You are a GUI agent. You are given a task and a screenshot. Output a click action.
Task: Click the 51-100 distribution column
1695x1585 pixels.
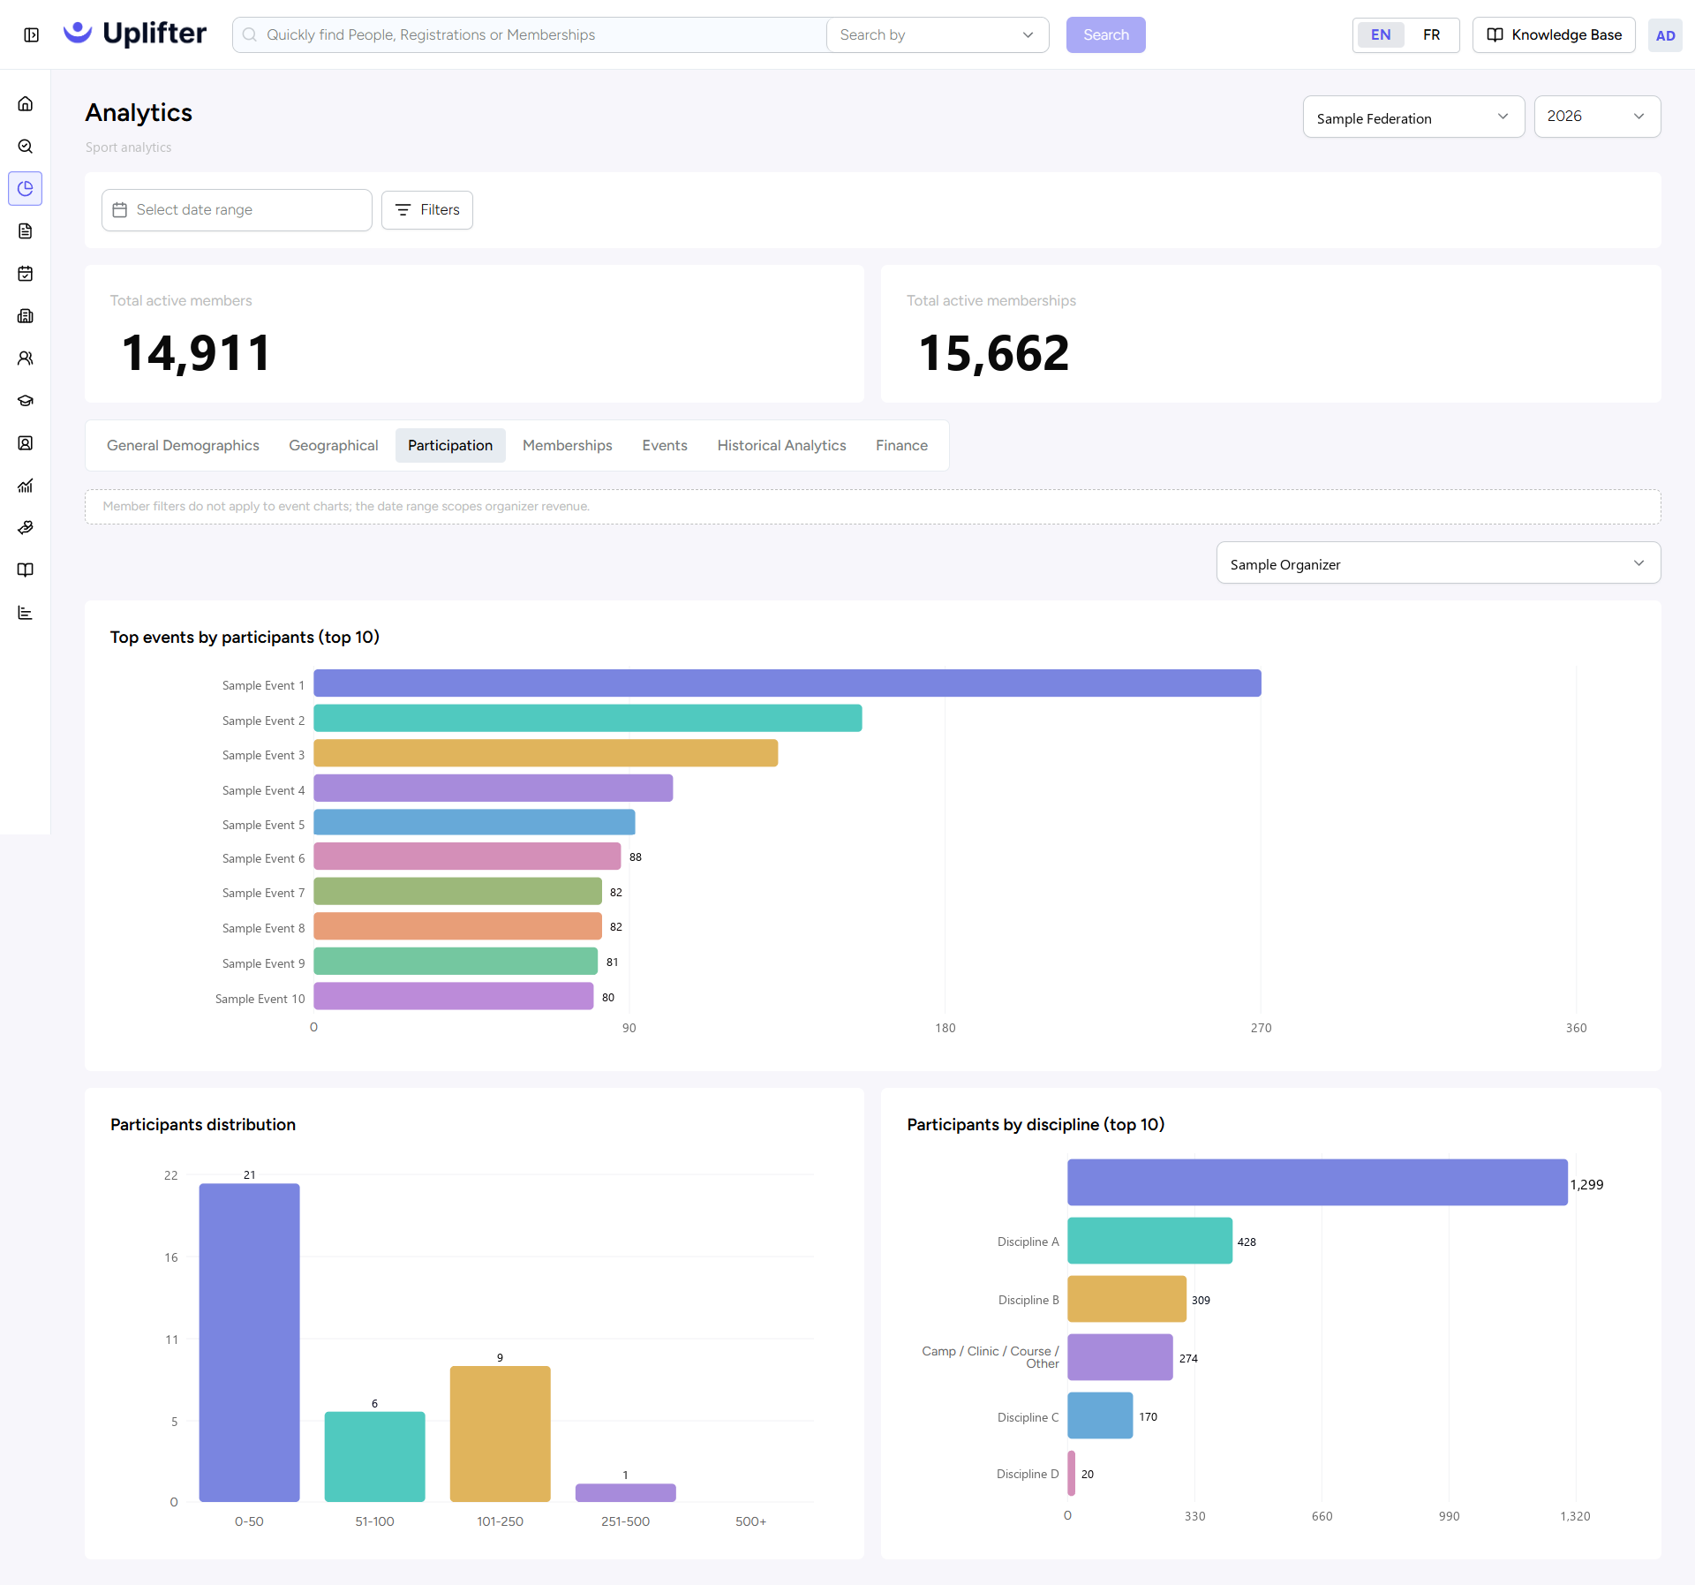tap(375, 1457)
